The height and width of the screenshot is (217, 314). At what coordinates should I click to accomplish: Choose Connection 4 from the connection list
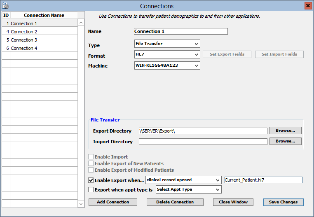(44, 48)
